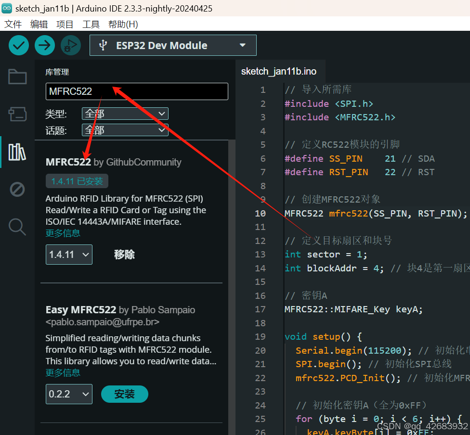Click the 密钥A comment on line 16
The image size is (470, 435).
pos(306,295)
